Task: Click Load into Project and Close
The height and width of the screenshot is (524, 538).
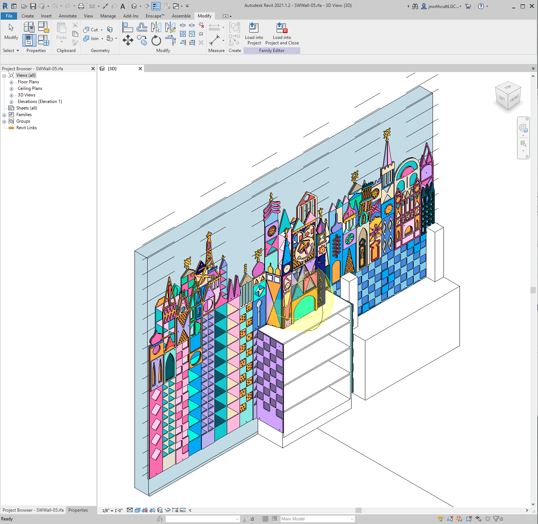Action: [x=282, y=33]
